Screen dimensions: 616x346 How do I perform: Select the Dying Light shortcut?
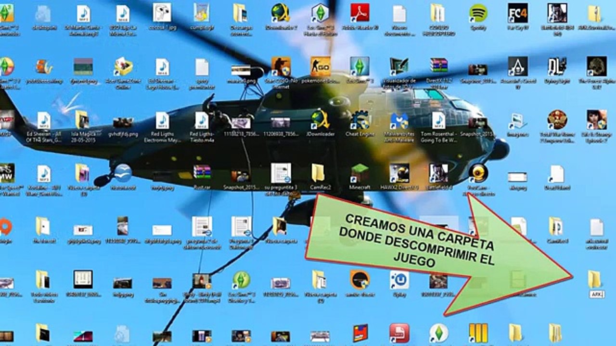pyautogui.click(x=557, y=66)
